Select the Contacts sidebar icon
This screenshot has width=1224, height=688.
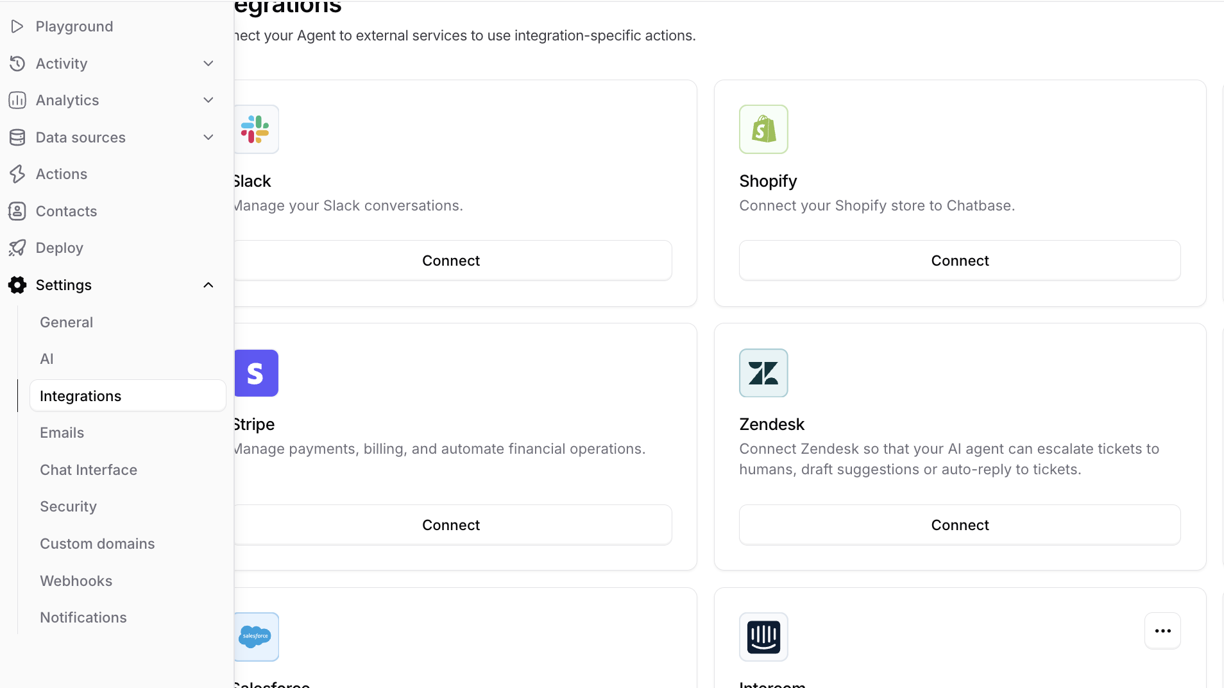[x=17, y=211]
